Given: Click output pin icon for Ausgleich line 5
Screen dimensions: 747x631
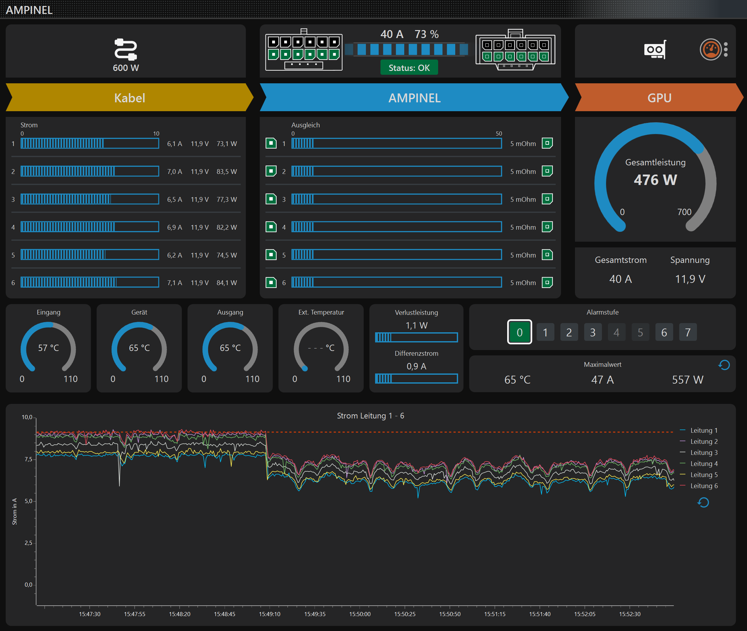Looking at the screenshot, I should 547,255.
